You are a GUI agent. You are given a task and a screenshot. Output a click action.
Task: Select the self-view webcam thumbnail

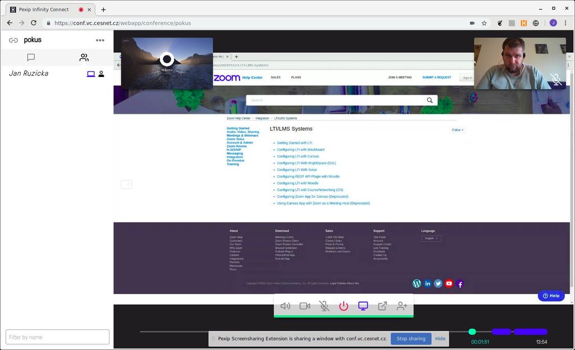click(520, 63)
